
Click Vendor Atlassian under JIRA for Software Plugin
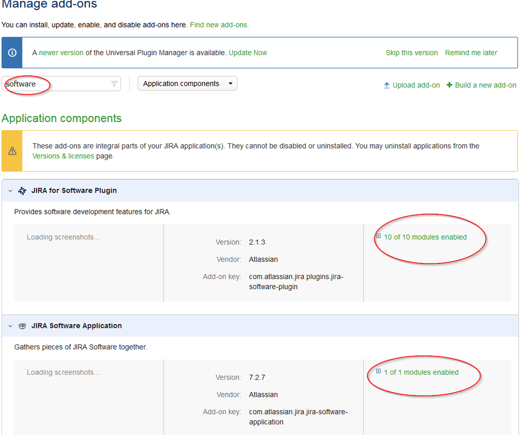pos(263,259)
